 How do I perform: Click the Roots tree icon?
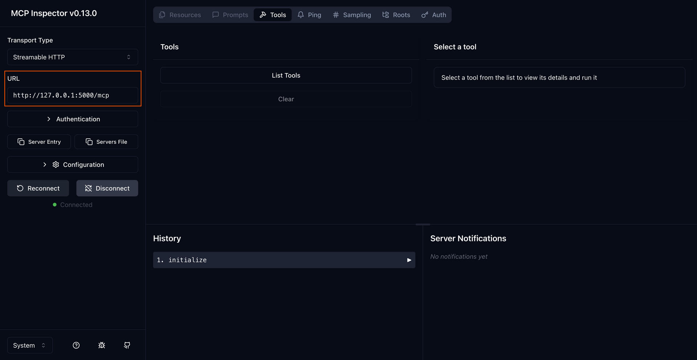point(386,15)
